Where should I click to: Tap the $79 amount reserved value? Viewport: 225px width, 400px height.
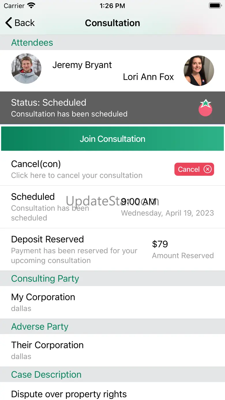coord(160,244)
